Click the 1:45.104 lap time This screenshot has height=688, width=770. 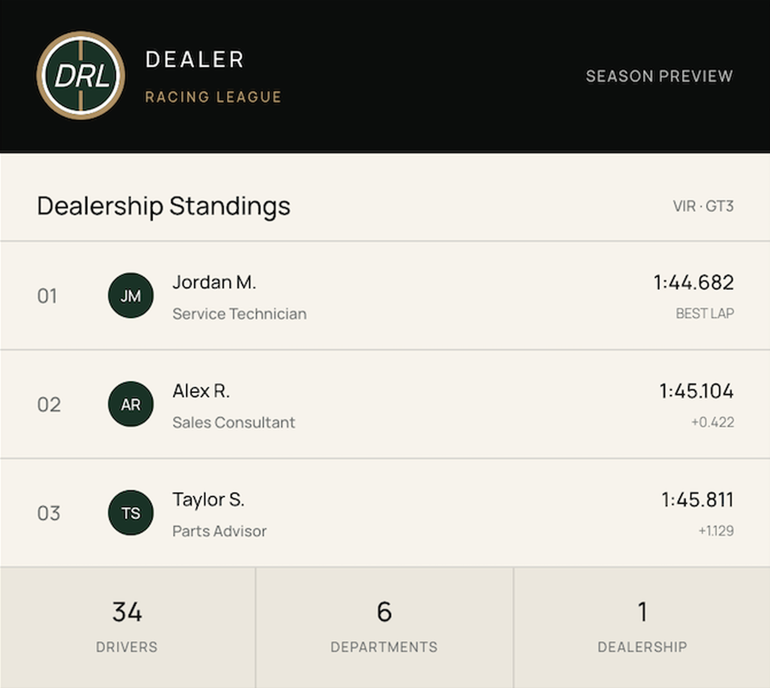(x=696, y=391)
